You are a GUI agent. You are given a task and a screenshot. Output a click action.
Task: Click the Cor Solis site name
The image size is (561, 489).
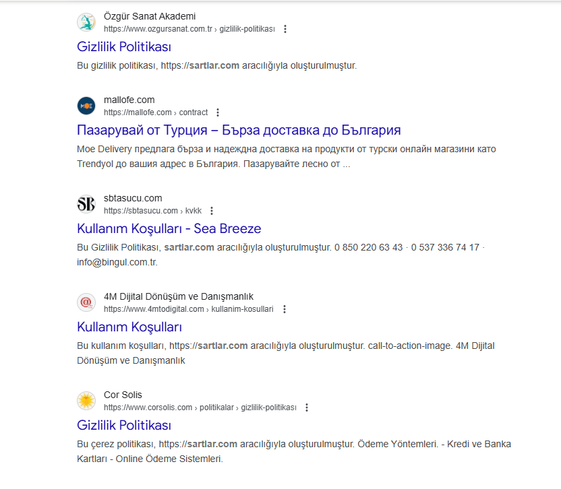[x=123, y=395]
